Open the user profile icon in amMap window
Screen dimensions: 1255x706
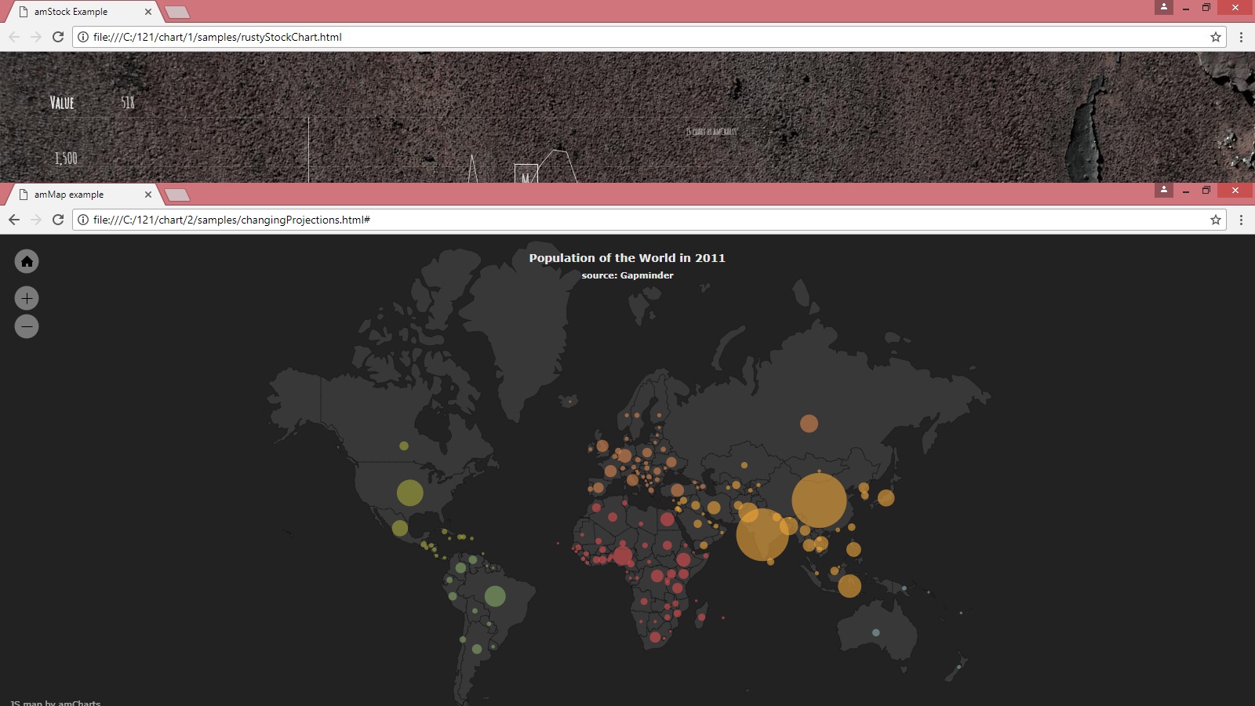[1164, 190]
